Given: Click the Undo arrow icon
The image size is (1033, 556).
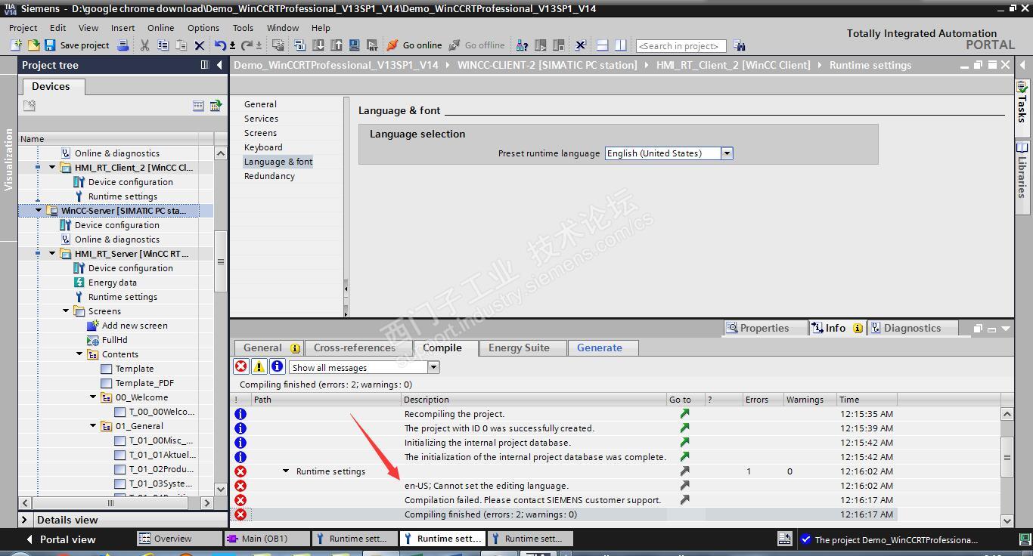Looking at the screenshot, I should 220,45.
